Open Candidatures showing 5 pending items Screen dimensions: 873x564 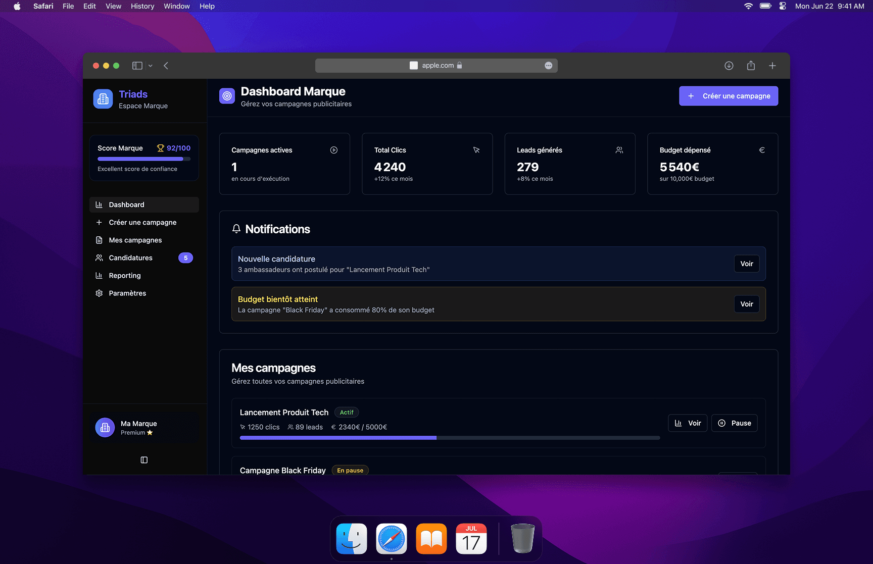point(130,258)
